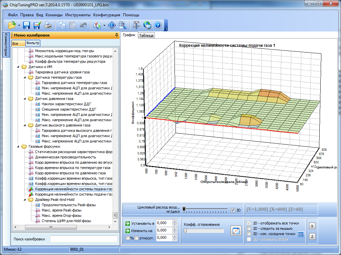The height and width of the screenshot is (255, 341).
Task: Open the 'Инструменты' menu
Action: click(x=78, y=15)
